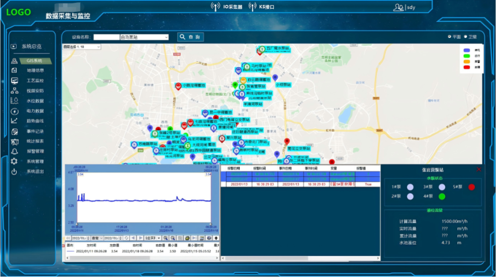Click the 系统退出 power icon

tap(14, 172)
